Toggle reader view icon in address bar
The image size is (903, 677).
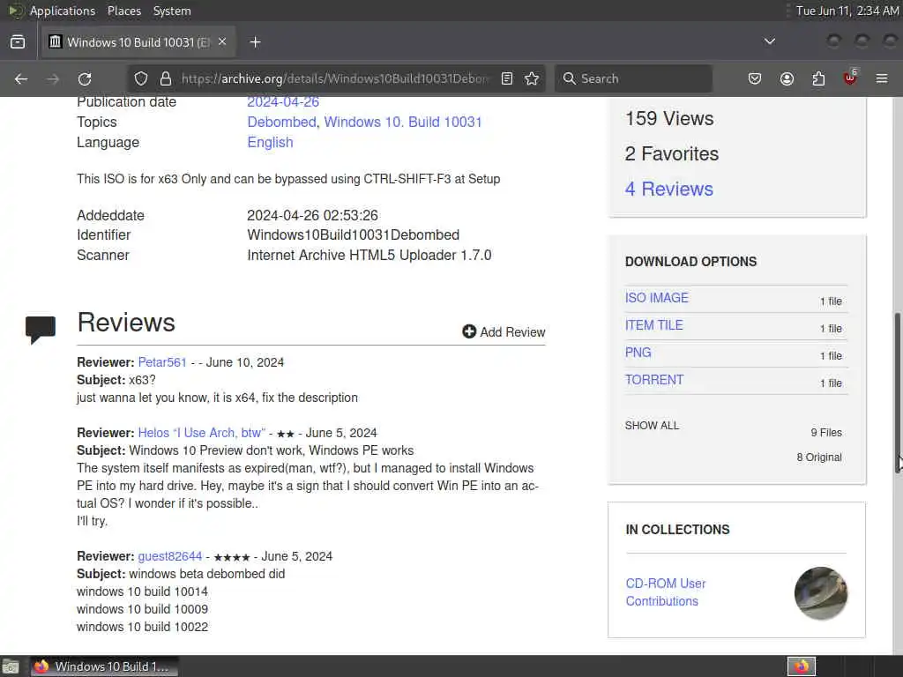coord(507,78)
